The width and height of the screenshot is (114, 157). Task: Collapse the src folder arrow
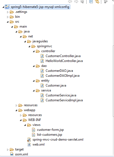[x=8, y=22]
